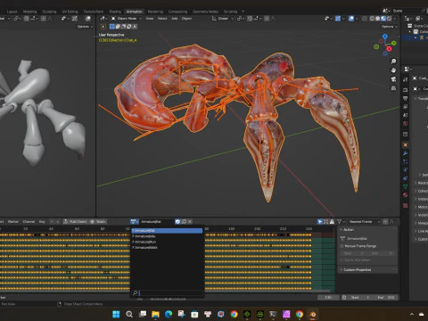
Task: Open the viewport Add menu
Action: [x=175, y=19]
